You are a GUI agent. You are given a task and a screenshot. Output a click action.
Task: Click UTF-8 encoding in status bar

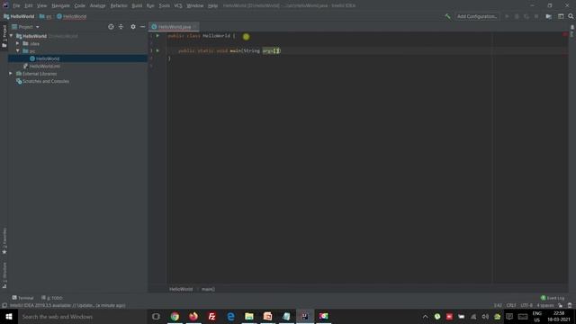526,305
